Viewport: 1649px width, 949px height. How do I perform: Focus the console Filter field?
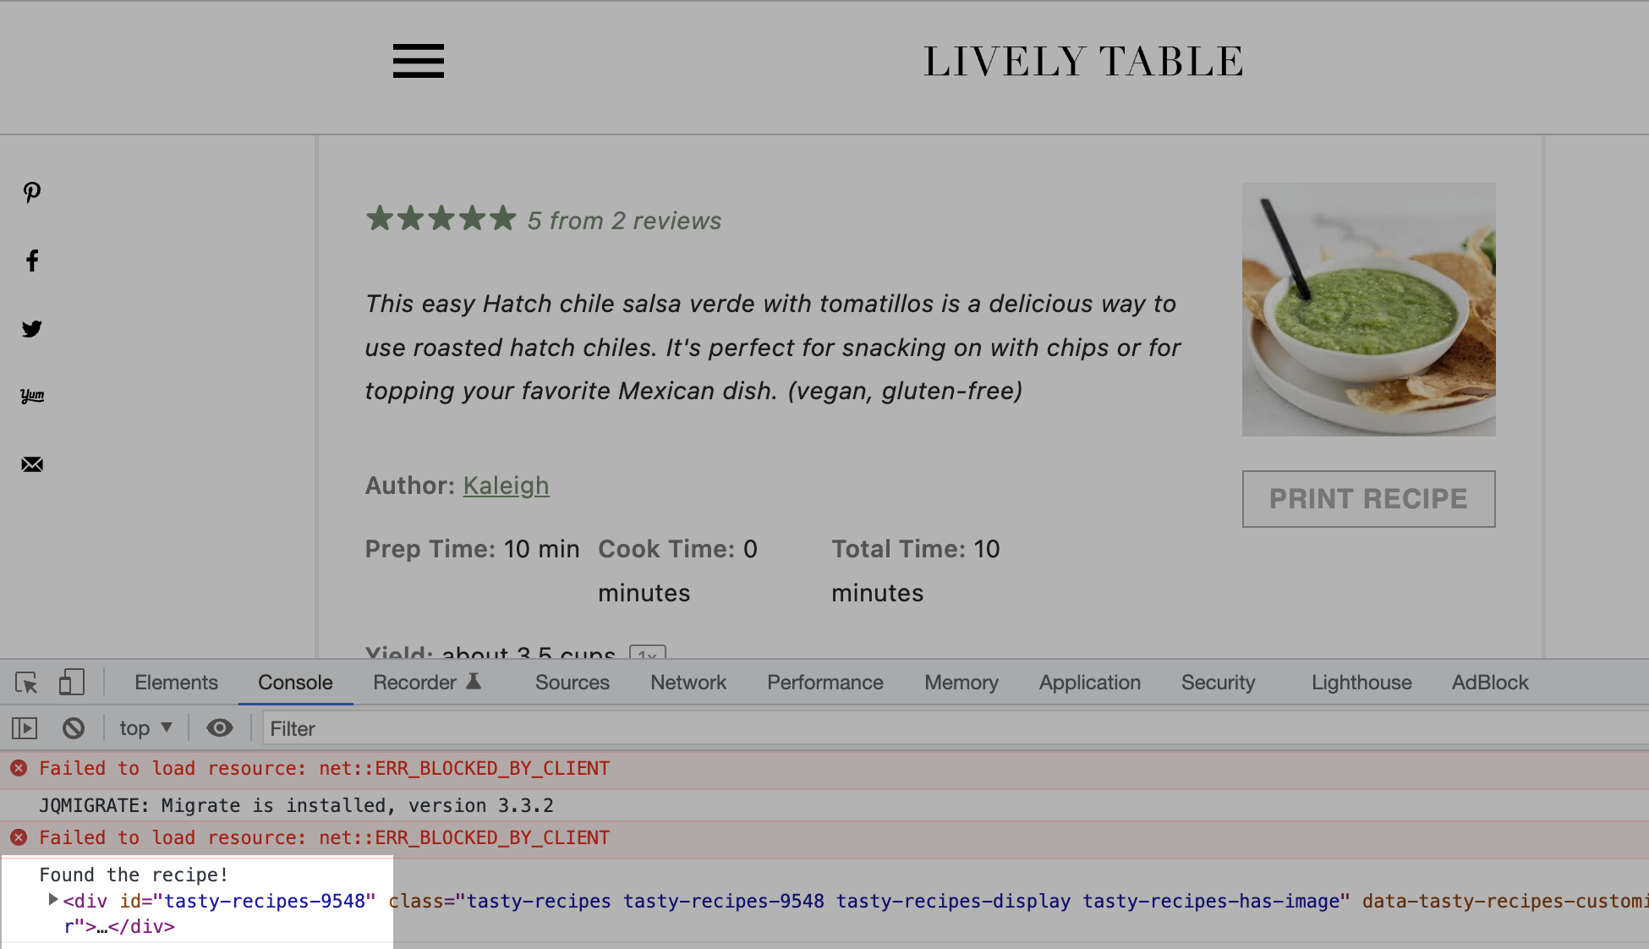click(956, 728)
